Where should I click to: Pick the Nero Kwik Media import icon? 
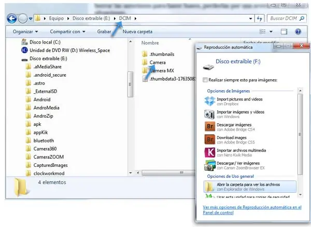coord(209,152)
